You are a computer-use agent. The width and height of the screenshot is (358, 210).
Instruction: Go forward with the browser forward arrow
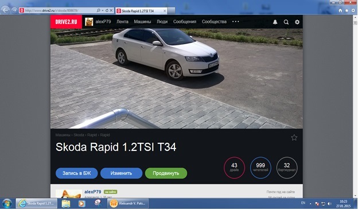click(14, 10)
